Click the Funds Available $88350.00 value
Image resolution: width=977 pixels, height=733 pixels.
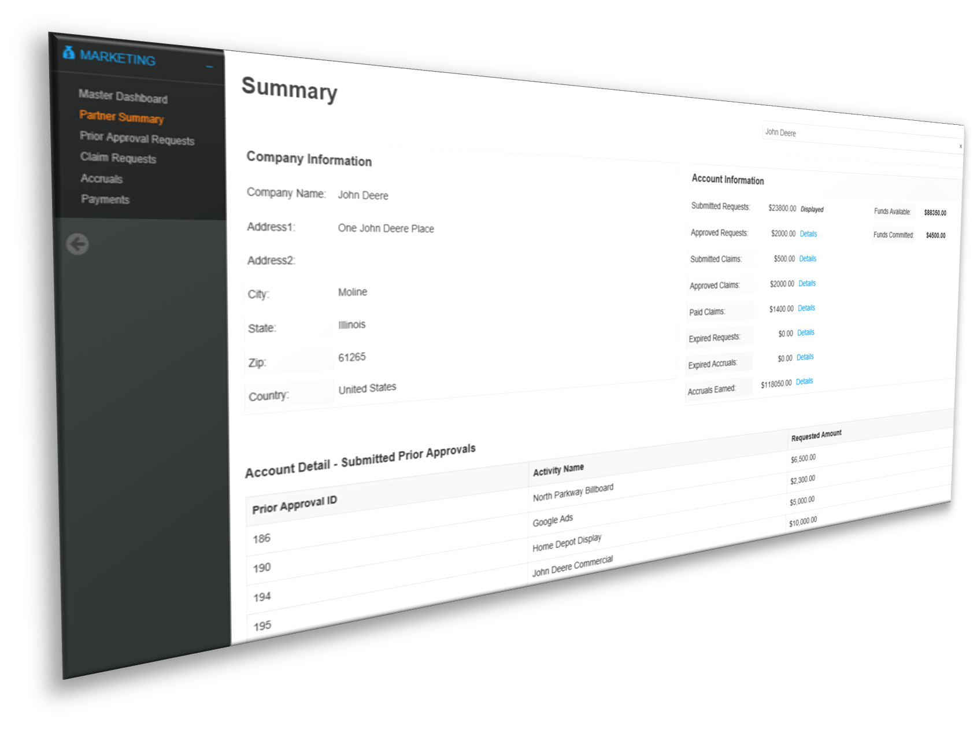(935, 213)
